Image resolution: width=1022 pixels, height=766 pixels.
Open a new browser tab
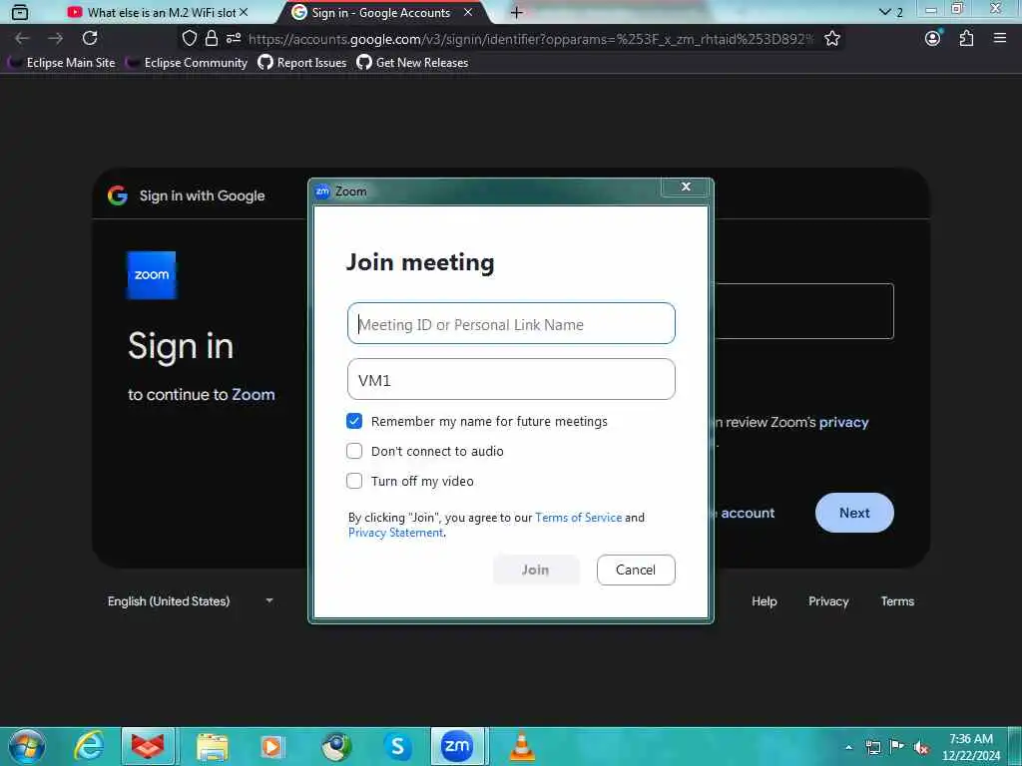tap(516, 12)
